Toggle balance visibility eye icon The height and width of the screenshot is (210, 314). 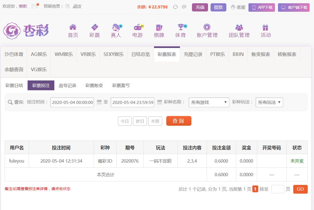click(x=184, y=7)
